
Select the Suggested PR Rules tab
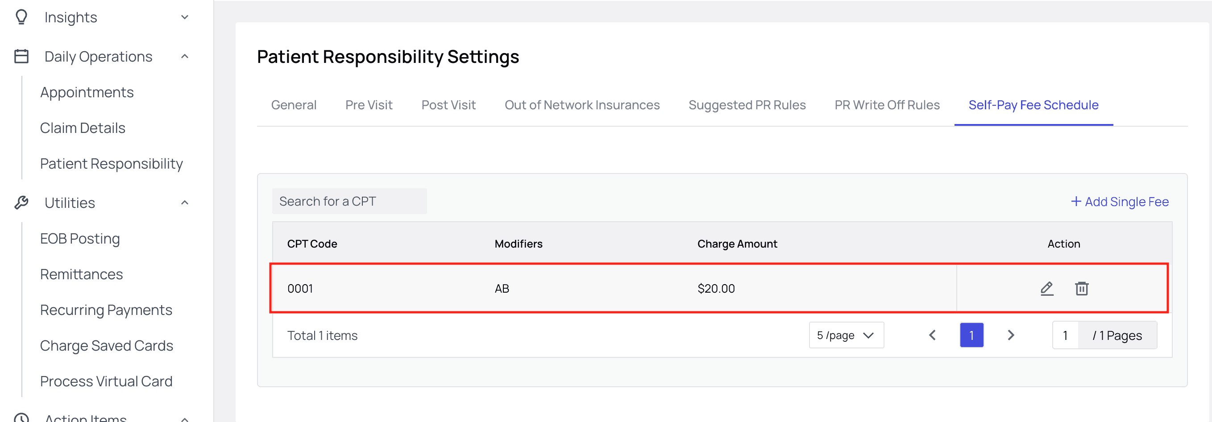click(x=747, y=105)
